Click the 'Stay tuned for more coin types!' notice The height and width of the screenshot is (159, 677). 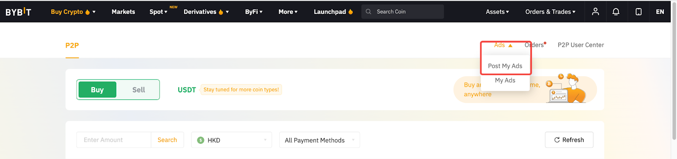(241, 90)
